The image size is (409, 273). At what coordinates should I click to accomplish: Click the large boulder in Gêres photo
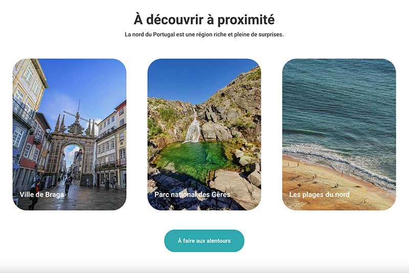235,187
